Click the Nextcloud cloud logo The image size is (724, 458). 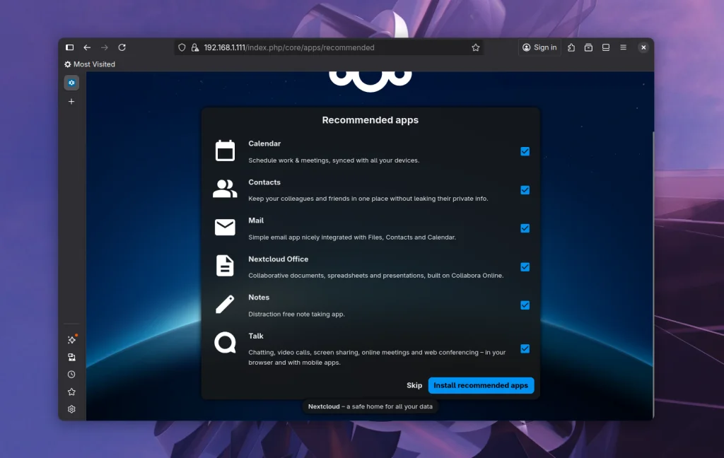click(370, 78)
